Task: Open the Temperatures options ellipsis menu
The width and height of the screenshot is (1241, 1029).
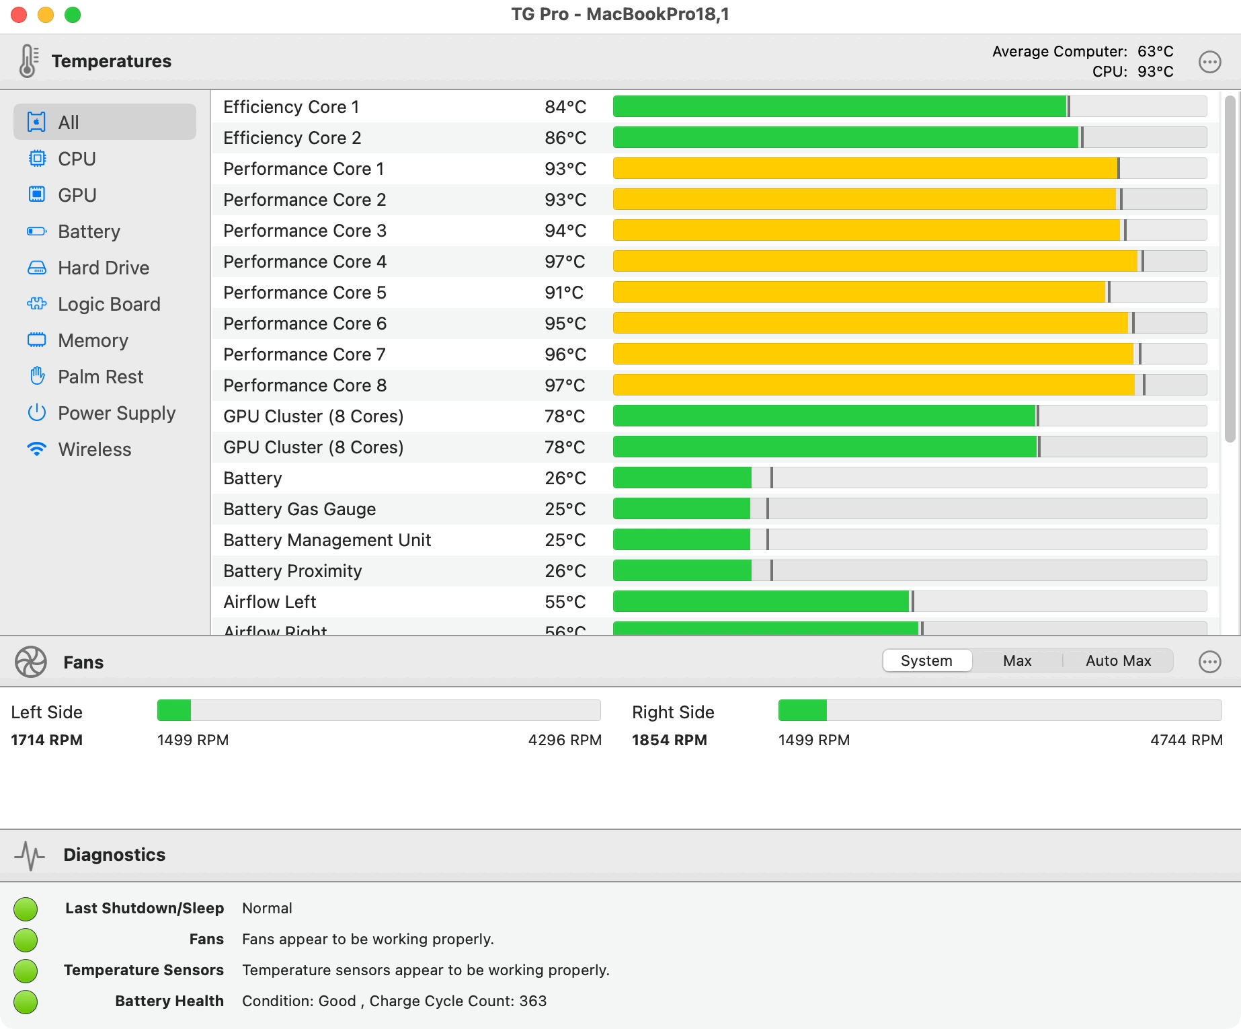Action: tap(1209, 61)
